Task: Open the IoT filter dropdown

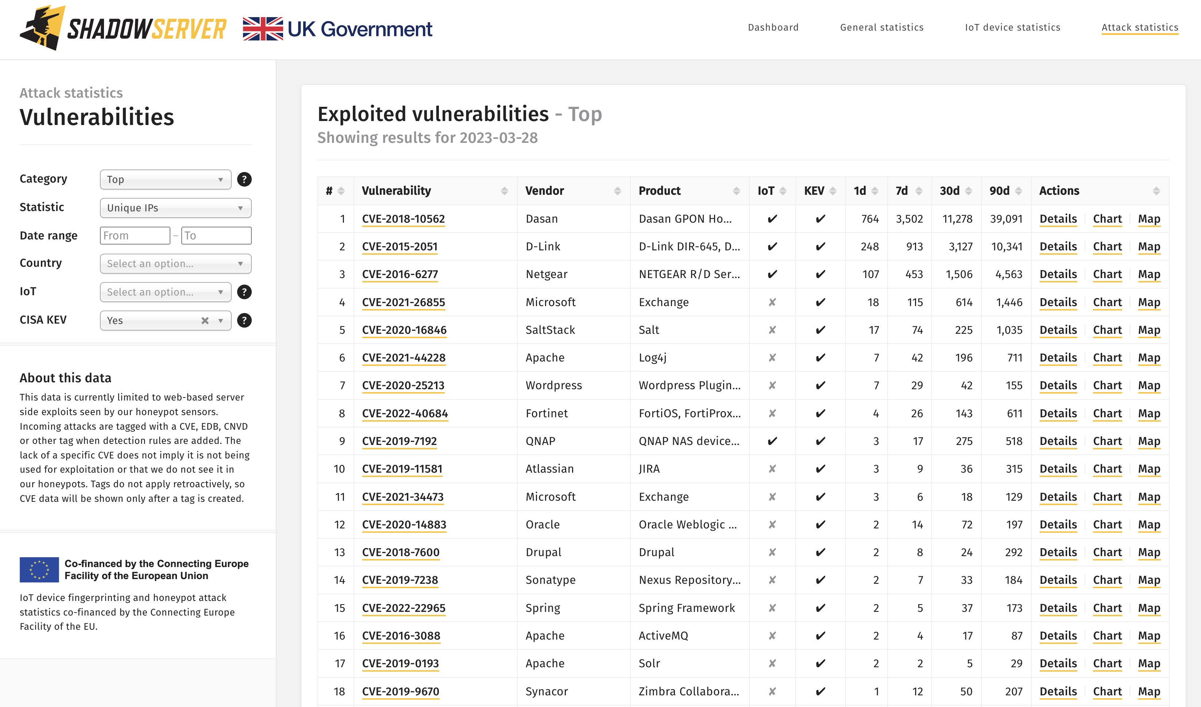Action: 165,292
